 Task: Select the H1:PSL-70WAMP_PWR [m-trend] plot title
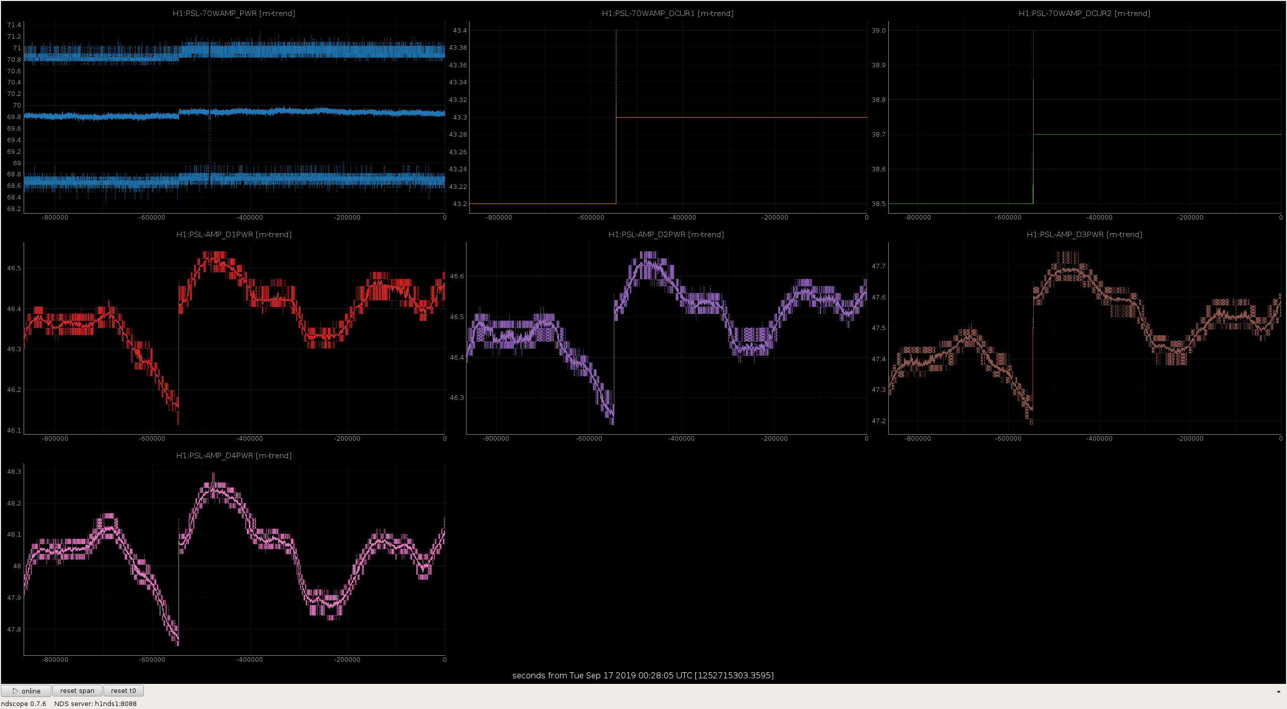234,14
